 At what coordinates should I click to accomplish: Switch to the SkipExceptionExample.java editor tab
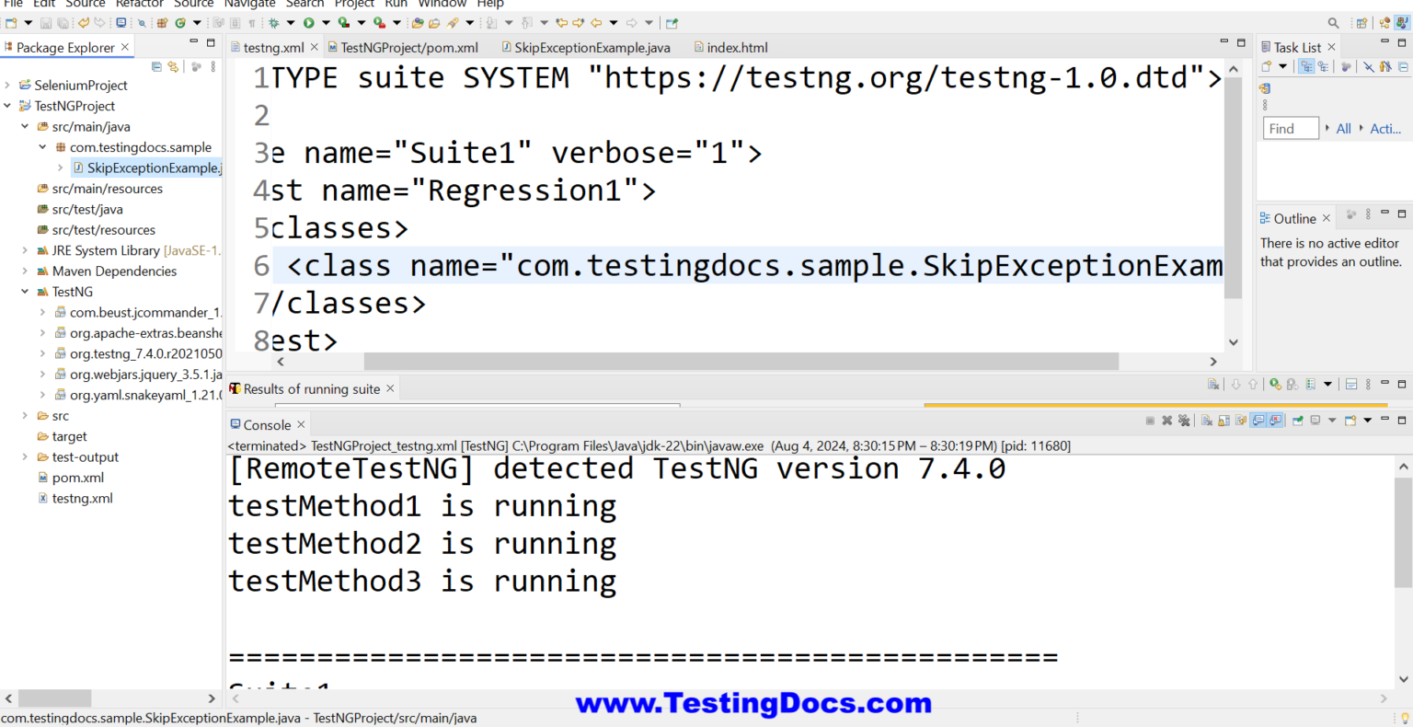pyautogui.click(x=592, y=48)
